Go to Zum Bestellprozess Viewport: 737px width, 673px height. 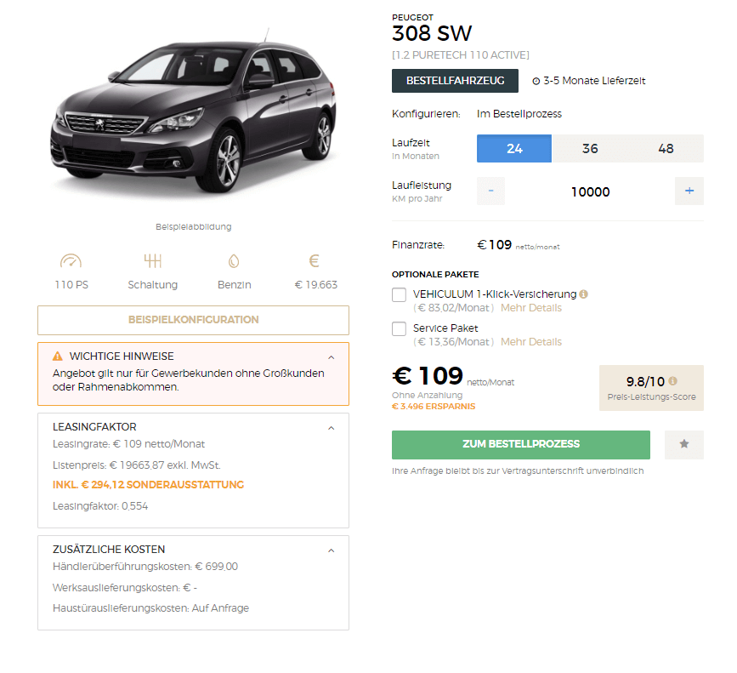point(521,444)
